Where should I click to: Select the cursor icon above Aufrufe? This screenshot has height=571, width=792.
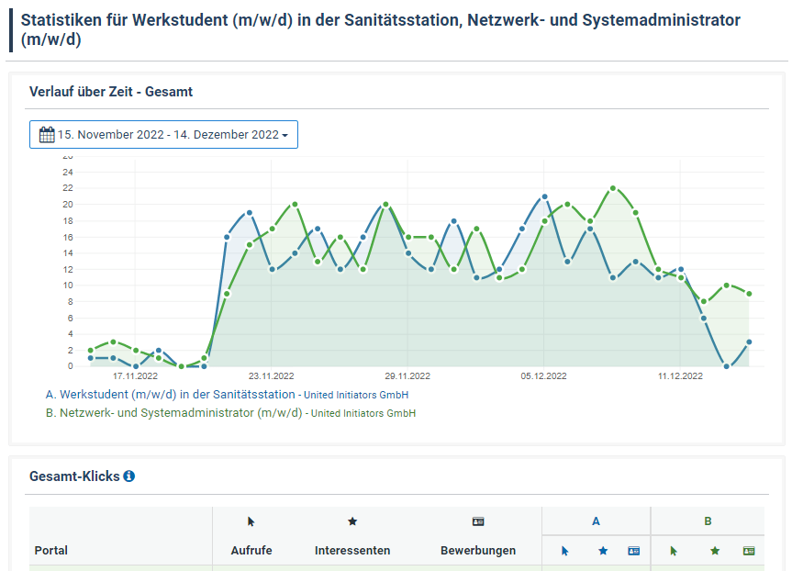pyautogui.click(x=250, y=521)
